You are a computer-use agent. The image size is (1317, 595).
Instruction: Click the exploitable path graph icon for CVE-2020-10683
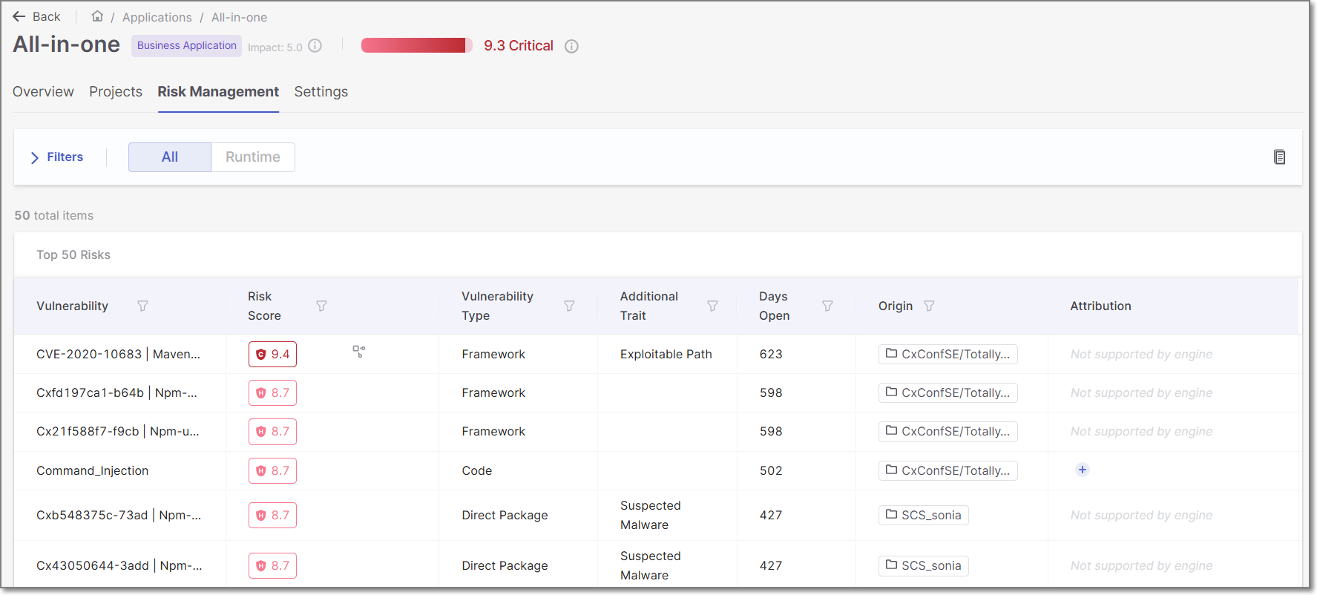coord(359,352)
